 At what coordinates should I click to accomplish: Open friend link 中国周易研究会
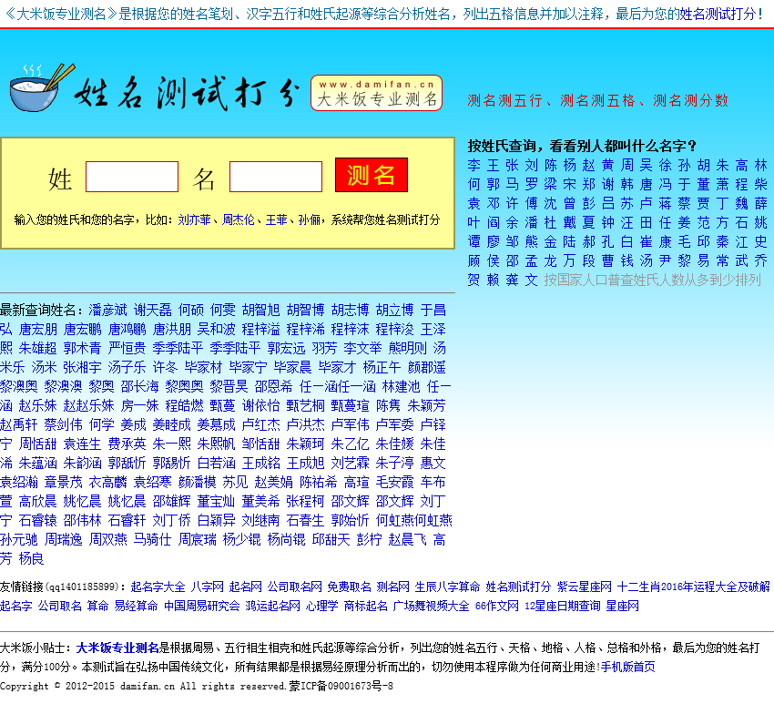202,606
